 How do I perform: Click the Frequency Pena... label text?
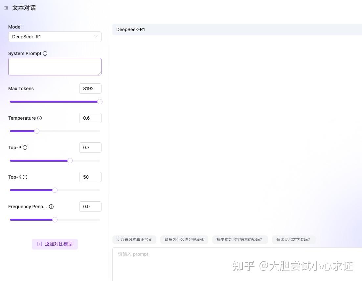[28, 207]
